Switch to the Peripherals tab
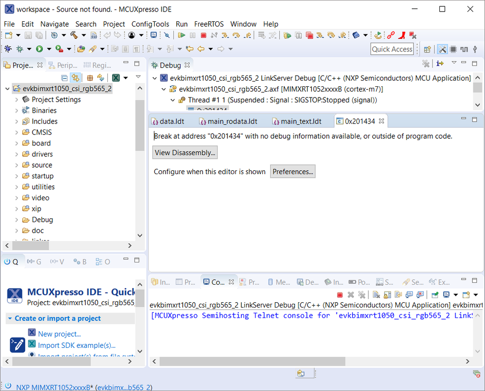The height and width of the screenshot is (391, 485). pos(63,65)
